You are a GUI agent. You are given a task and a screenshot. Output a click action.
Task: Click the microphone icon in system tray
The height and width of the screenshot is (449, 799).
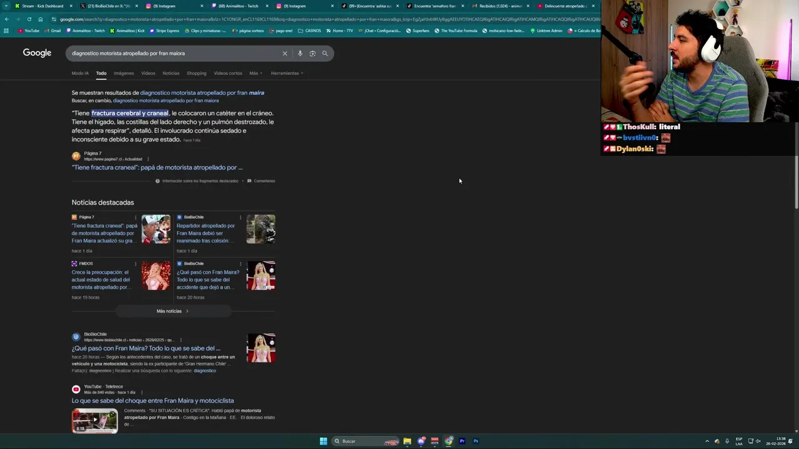(727, 442)
